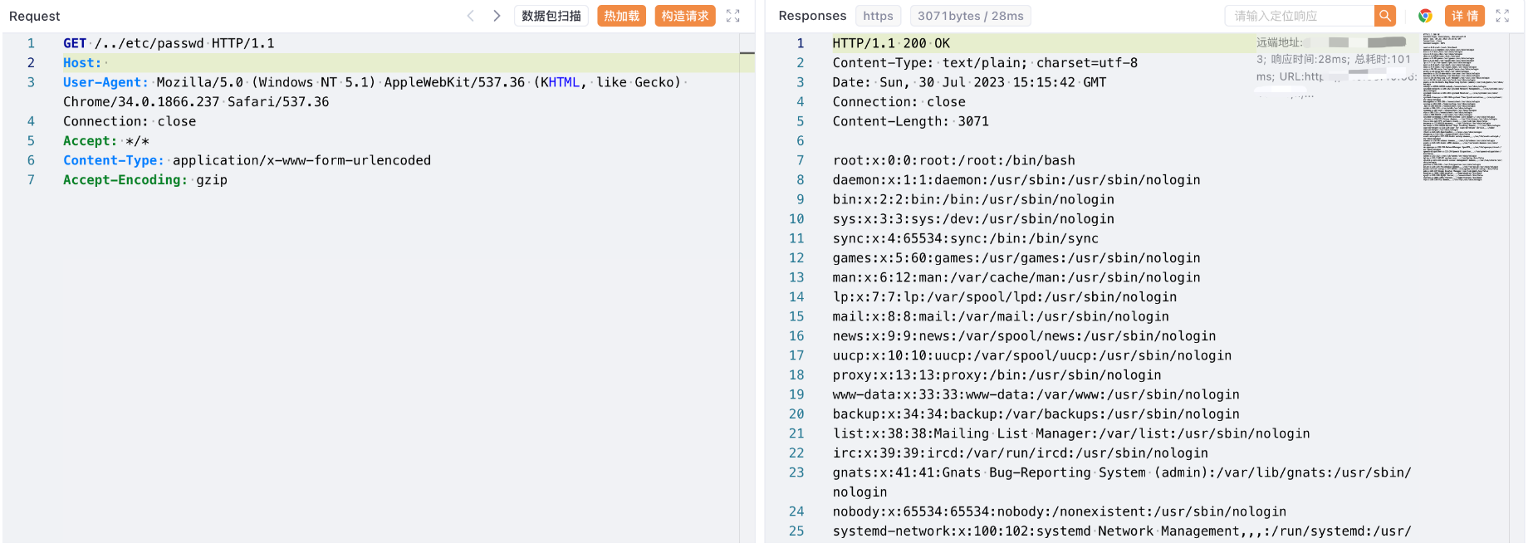Click the orange search icon button
This screenshot has height=548, width=1533.
tap(1384, 16)
